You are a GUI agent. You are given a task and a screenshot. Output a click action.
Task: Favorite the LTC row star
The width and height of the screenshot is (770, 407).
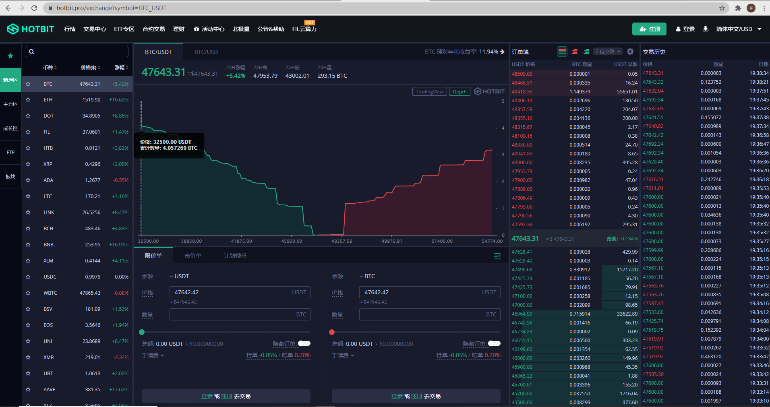28,196
